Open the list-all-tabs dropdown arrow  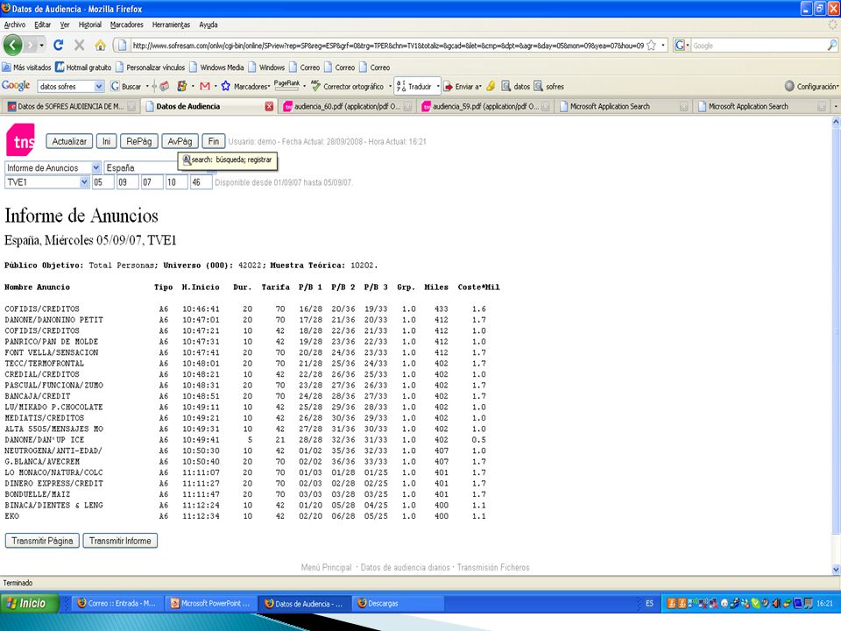pos(836,106)
